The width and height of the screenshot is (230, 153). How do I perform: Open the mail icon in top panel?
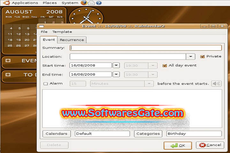click(91, 3)
